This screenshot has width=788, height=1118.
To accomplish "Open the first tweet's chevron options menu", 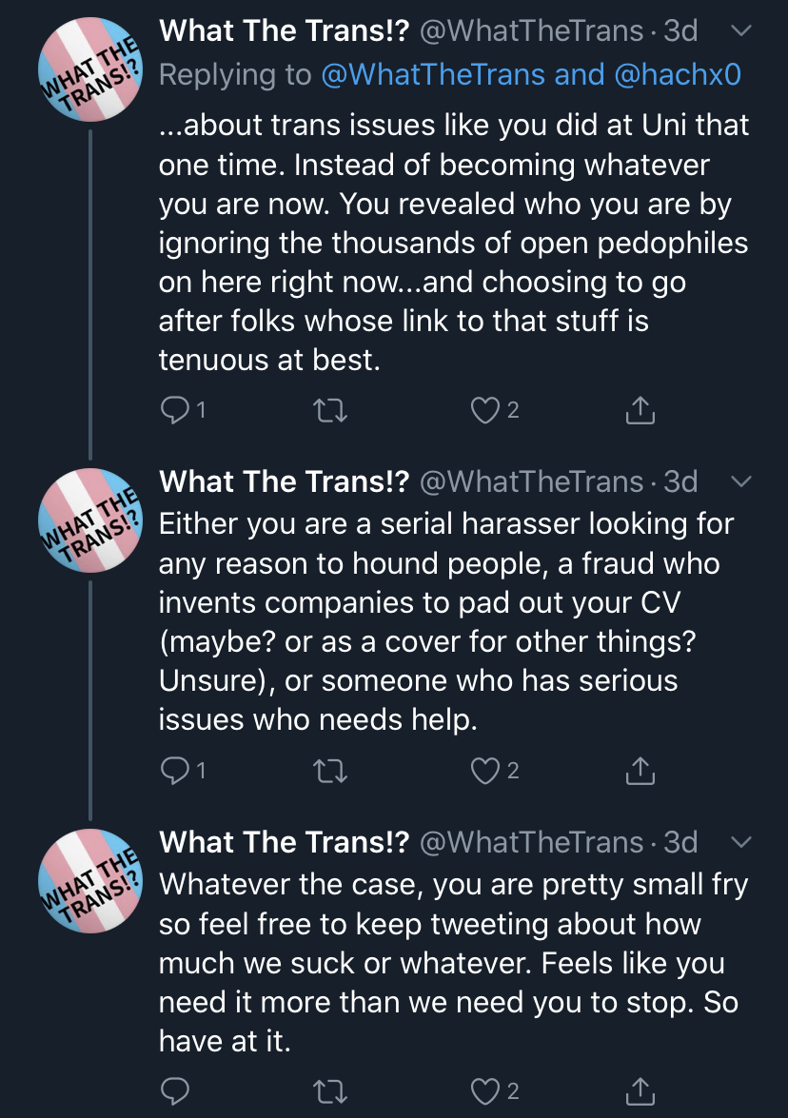I will coord(741,30).
